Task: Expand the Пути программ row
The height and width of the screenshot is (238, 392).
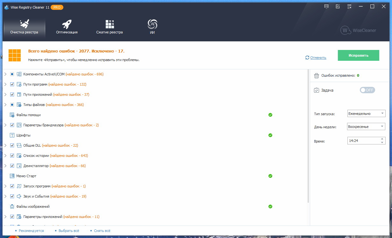Action: point(5,84)
